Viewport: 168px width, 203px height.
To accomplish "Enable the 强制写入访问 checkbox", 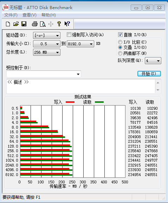I will click(x=69, y=35).
